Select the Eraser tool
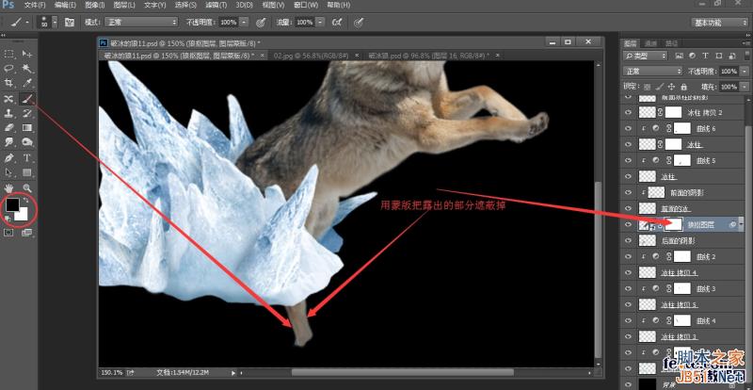 tap(9, 128)
